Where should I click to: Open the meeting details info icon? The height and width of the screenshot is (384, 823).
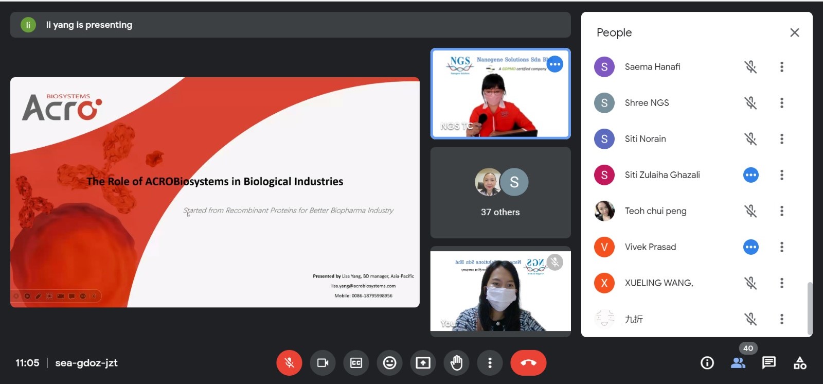coord(707,363)
